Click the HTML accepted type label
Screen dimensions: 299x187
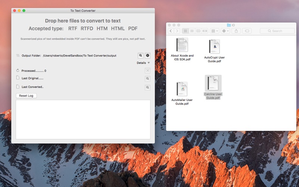click(118, 28)
